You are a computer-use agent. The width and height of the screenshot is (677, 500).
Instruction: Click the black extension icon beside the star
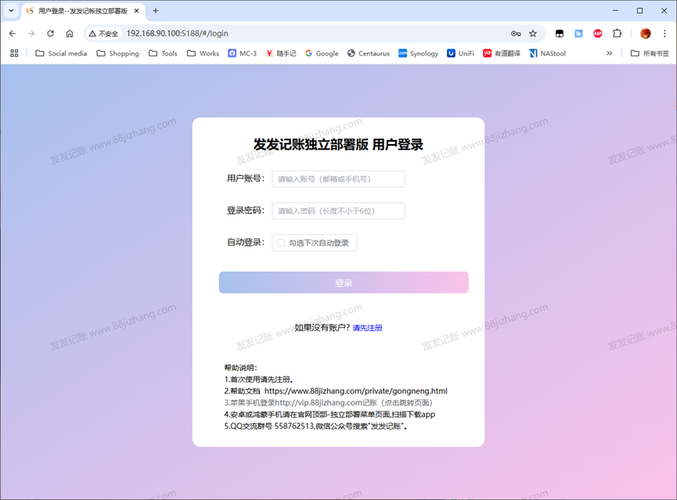point(560,33)
